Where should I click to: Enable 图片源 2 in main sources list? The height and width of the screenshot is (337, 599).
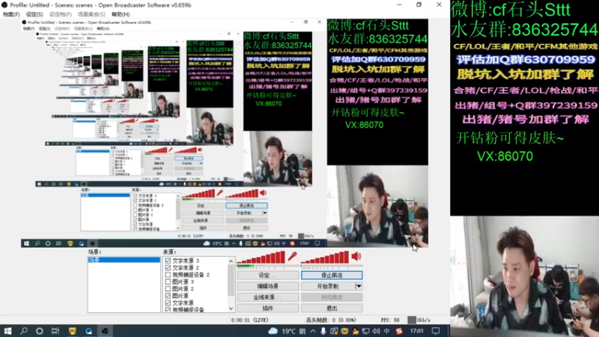(x=168, y=288)
